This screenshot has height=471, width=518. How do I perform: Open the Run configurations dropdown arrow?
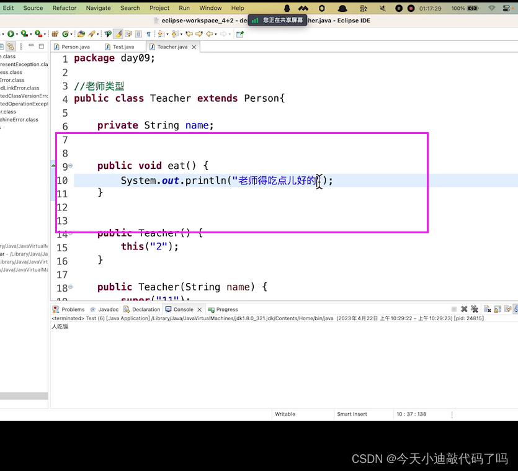click(17, 34)
